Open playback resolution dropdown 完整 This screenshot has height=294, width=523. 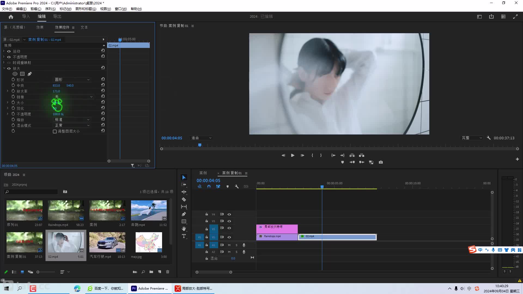point(472,138)
